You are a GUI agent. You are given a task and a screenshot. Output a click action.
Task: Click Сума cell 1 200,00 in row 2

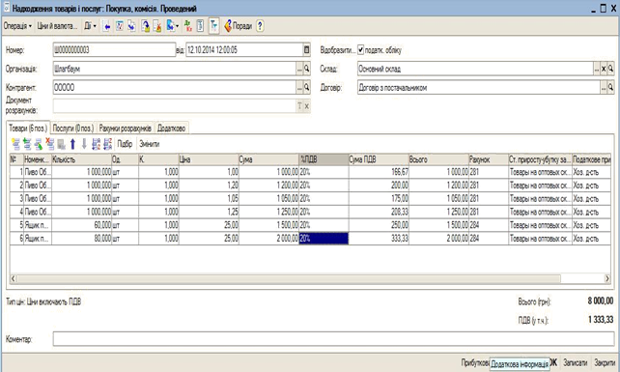point(268,186)
